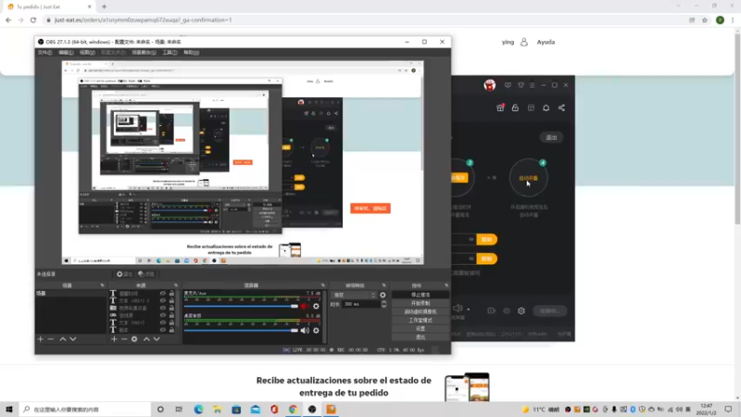Bookmark this page with the Chrome star icon

point(705,19)
